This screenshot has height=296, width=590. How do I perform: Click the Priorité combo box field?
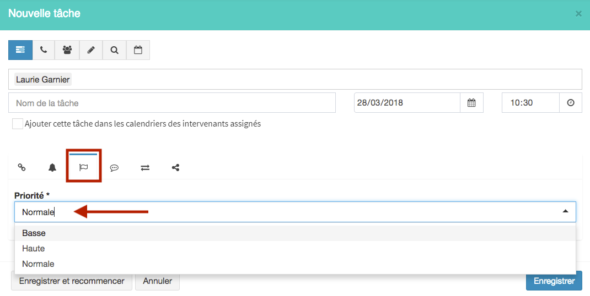[x=295, y=212]
